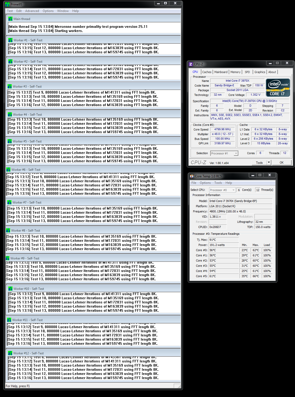Click the CPU-Z title bar icon
Image resolution: width=295 pixels, height=397 pixels.
tap(191, 64)
